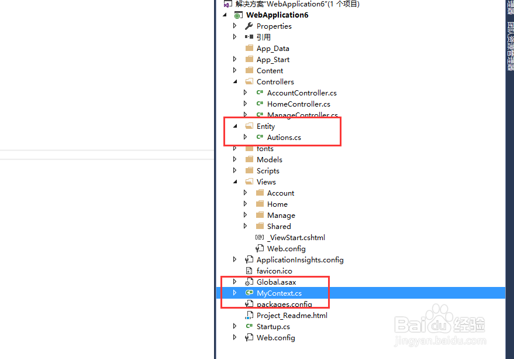Expand the Content folder
514x359 pixels.
tap(234, 70)
